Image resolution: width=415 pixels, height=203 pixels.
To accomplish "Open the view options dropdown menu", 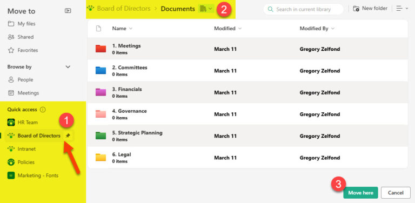I will (402, 9).
